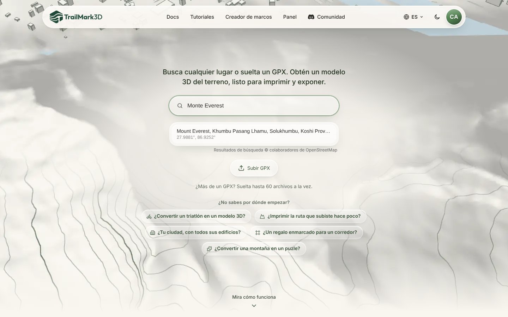This screenshot has height=317, width=508.
Task: Click the Discord icon beside Comunidad
Action: tap(311, 17)
